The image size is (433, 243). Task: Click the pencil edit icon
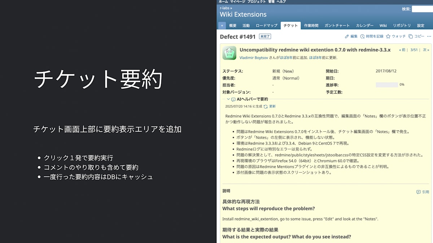347,36
